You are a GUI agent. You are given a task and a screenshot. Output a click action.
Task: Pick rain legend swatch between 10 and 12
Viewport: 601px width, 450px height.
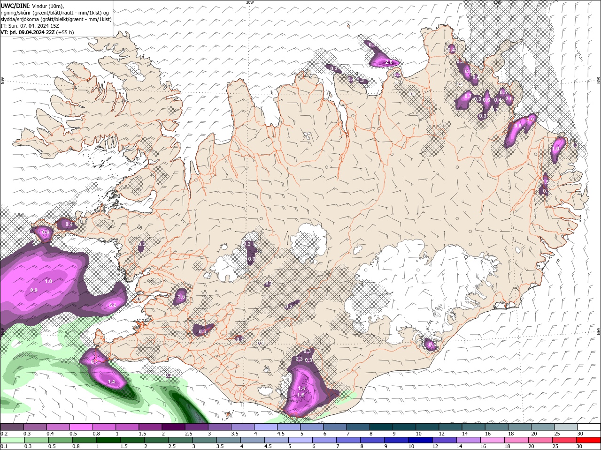(x=420, y=440)
